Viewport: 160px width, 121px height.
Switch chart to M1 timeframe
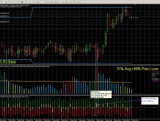pos(48,2)
